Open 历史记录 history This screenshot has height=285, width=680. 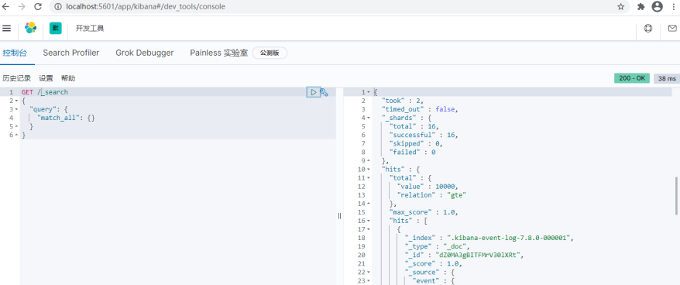(16, 78)
